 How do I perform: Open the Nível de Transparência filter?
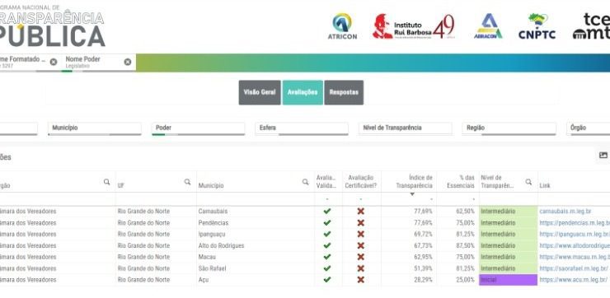click(406, 128)
